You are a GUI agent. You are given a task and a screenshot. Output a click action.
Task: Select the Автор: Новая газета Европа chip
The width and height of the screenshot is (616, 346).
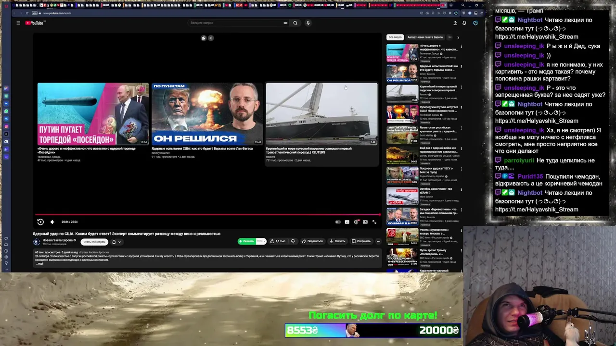coord(425,37)
